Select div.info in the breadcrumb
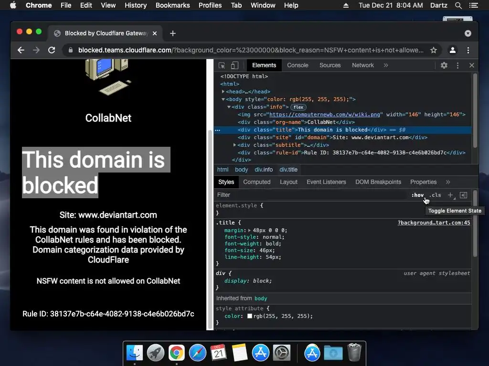 tap(264, 170)
